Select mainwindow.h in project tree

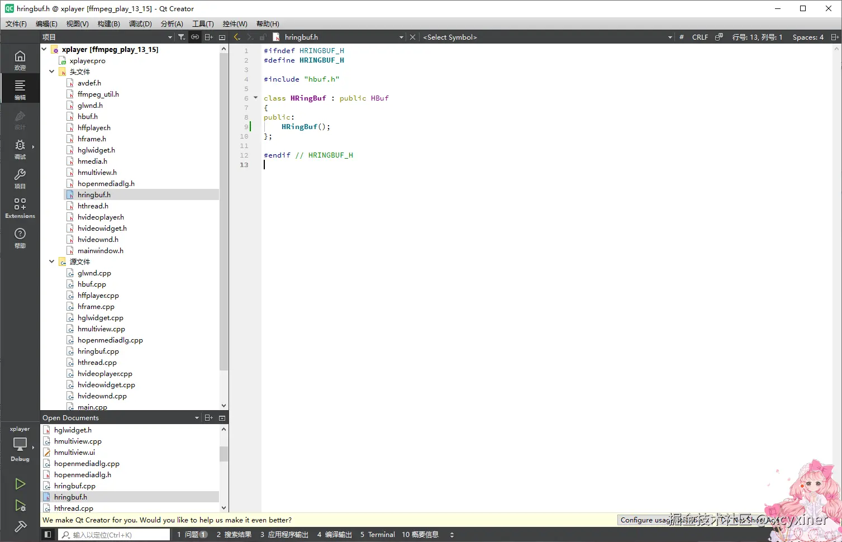(101, 250)
